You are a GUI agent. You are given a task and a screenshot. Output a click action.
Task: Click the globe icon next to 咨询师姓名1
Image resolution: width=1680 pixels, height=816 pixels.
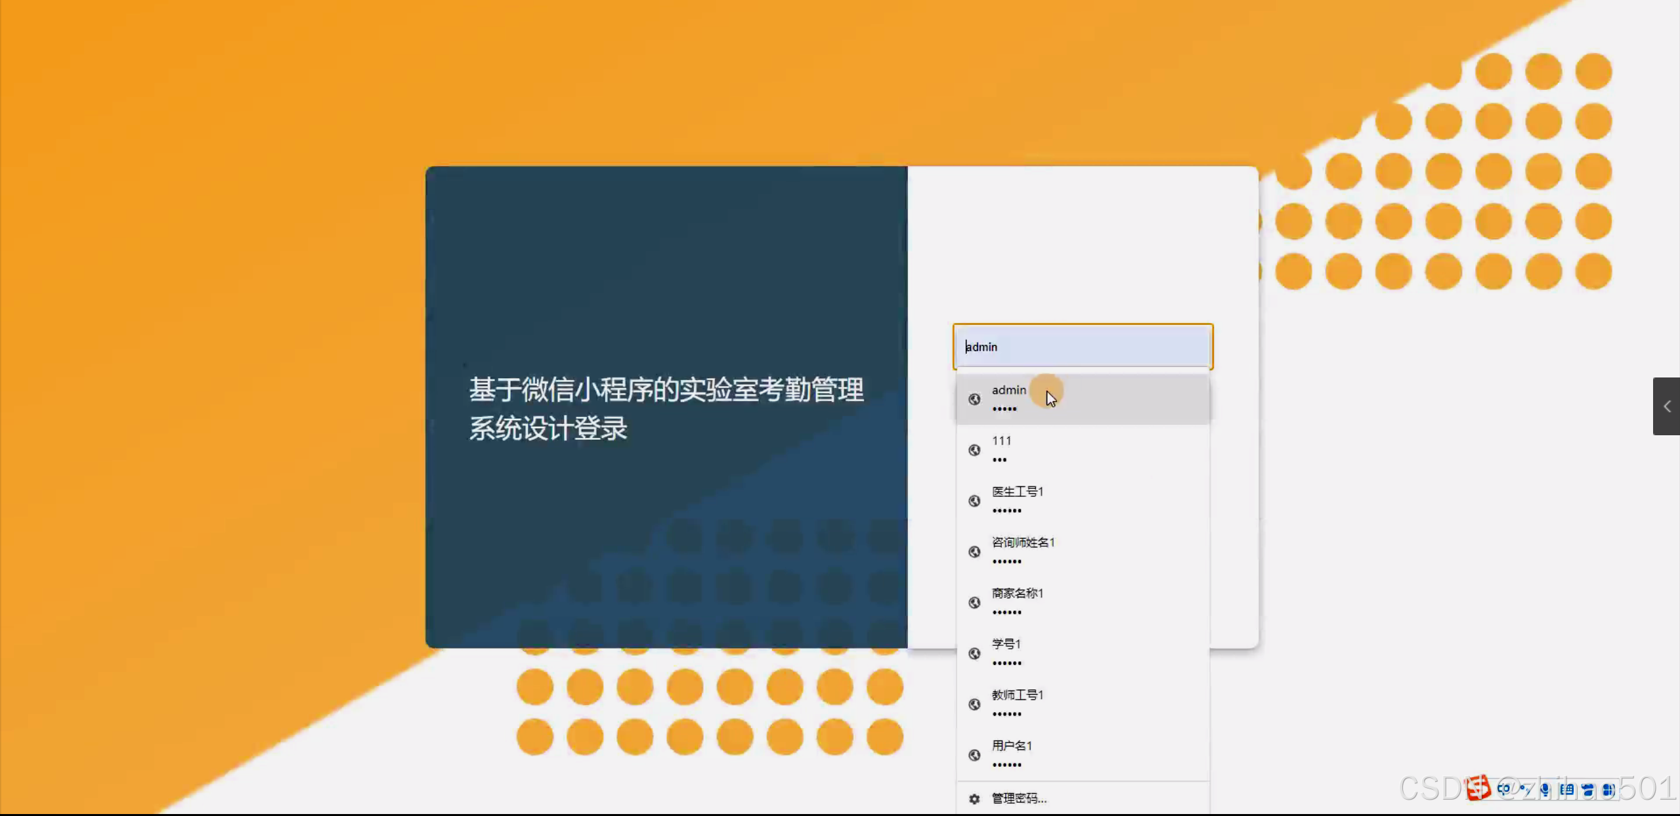click(974, 551)
